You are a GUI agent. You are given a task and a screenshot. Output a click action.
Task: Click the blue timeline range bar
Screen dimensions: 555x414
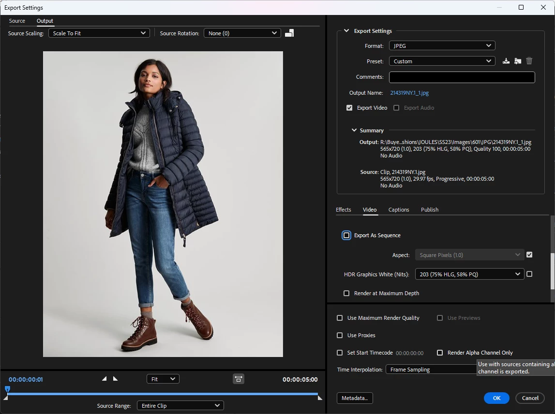(x=163, y=394)
